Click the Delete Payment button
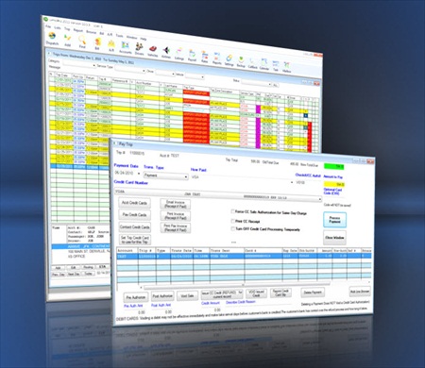Image resolution: width=425 pixels, height=368 pixels. pyautogui.click(x=313, y=293)
